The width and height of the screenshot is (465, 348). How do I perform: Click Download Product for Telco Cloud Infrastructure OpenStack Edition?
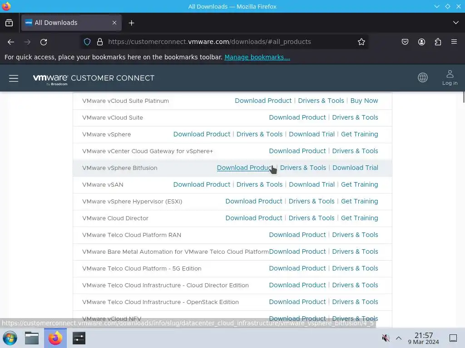tap(297, 302)
